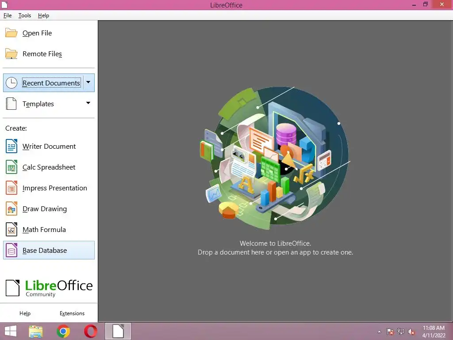Create a new Math Formula
This screenshot has width=453, height=340.
point(49,230)
